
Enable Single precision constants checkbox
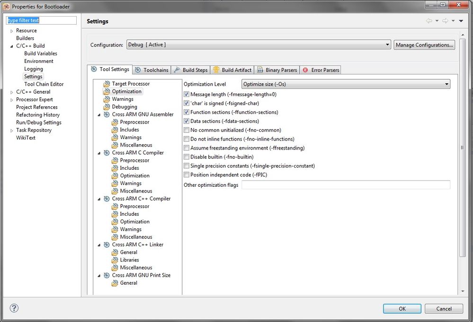(x=187, y=166)
